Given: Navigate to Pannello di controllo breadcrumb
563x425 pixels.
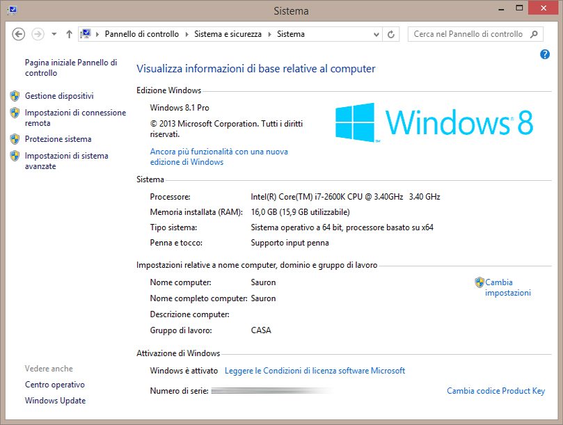Looking at the screenshot, I should pyautogui.click(x=141, y=34).
